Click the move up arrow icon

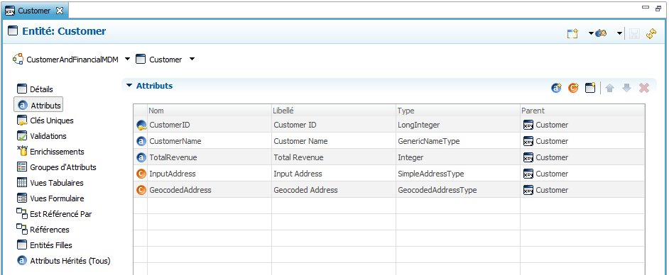(610, 88)
